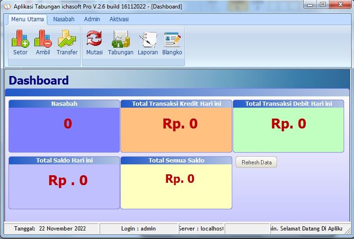Open the Admin tab
This screenshot has width=354, height=239.
point(92,19)
